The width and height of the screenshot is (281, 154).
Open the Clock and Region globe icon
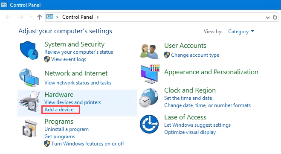(x=149, y=98)
